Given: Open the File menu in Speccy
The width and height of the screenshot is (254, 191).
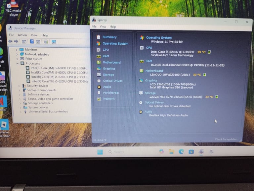Looking at the screenshot, I should (94, 26).
